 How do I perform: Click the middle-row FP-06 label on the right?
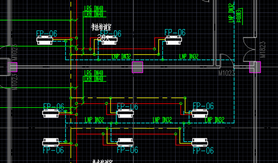(x=203, y=106)
